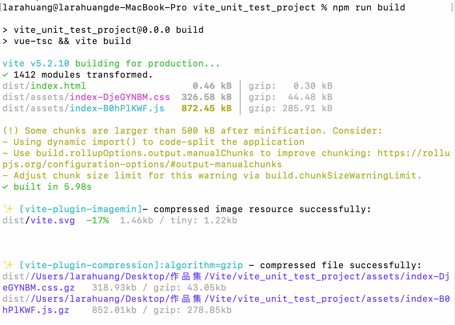Screen dimensions: 455x325
Task: Click the index-DjeGYNBM.css asset filename
Action: pos(120,97)
